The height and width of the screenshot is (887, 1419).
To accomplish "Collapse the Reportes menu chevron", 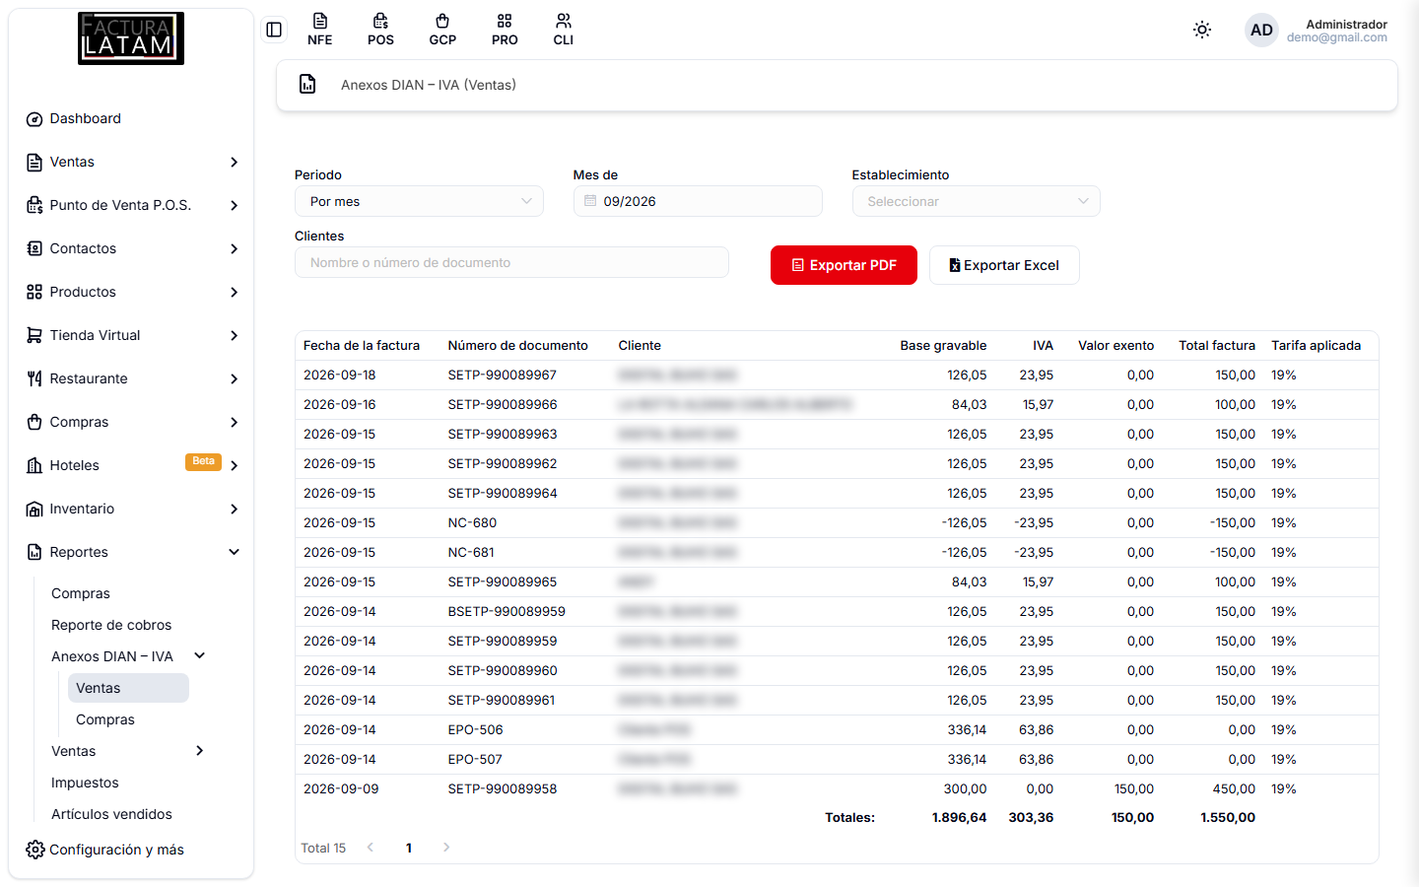I will click(x=234, y=552).
